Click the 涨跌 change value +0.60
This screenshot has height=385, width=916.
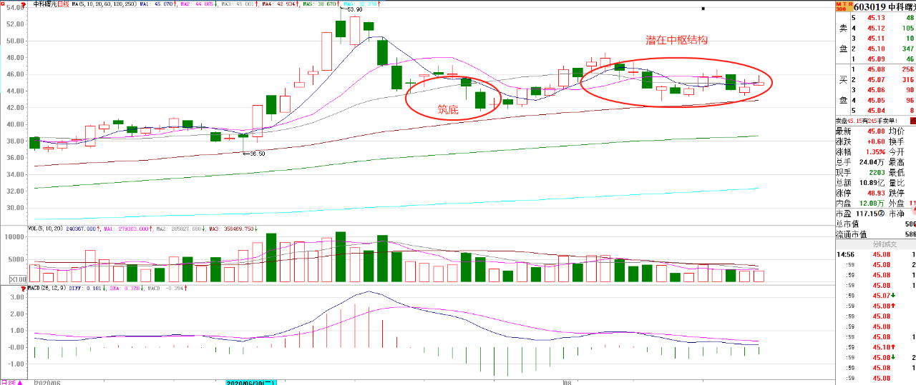875,141
